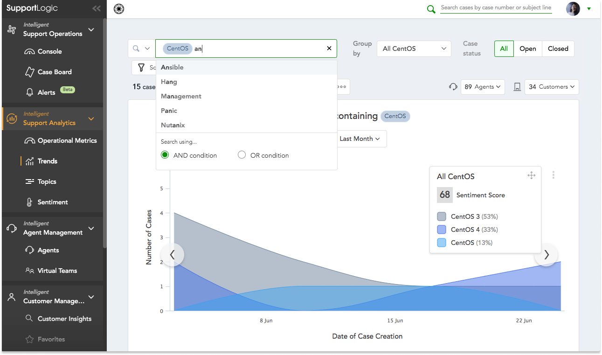Click the CentOS tag in search box
602x355 pixels.
[x=178, y=49]
